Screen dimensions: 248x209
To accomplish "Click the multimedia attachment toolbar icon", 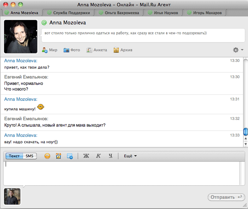I will click(70, 156).
